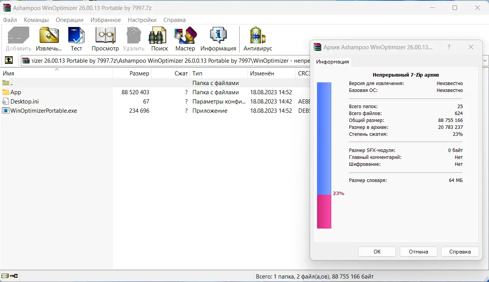This screenshot has height=282, width=489.
Task: Click the Информация toolbar icon
Action: (x=218, y=36)
